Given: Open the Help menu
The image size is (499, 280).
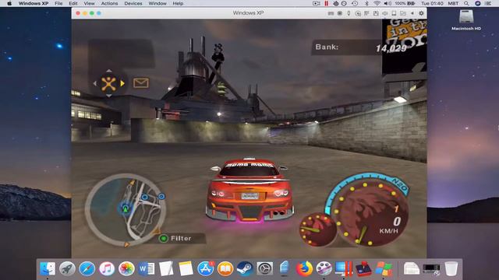Looking at the screenshot, I should point(178,3).
